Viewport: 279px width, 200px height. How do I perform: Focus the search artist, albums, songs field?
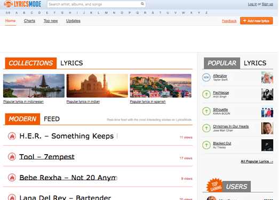click(96, 4)
